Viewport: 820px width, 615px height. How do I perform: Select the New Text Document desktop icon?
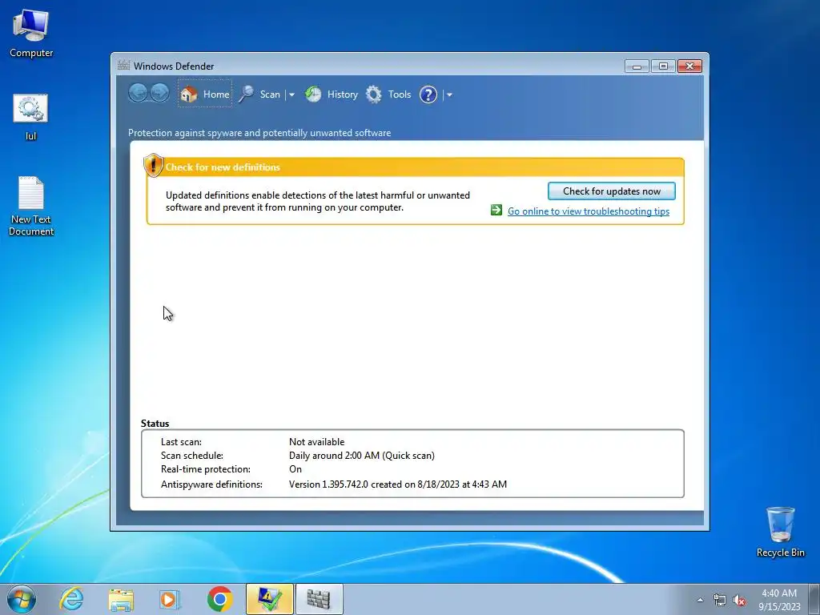(31, 206)
